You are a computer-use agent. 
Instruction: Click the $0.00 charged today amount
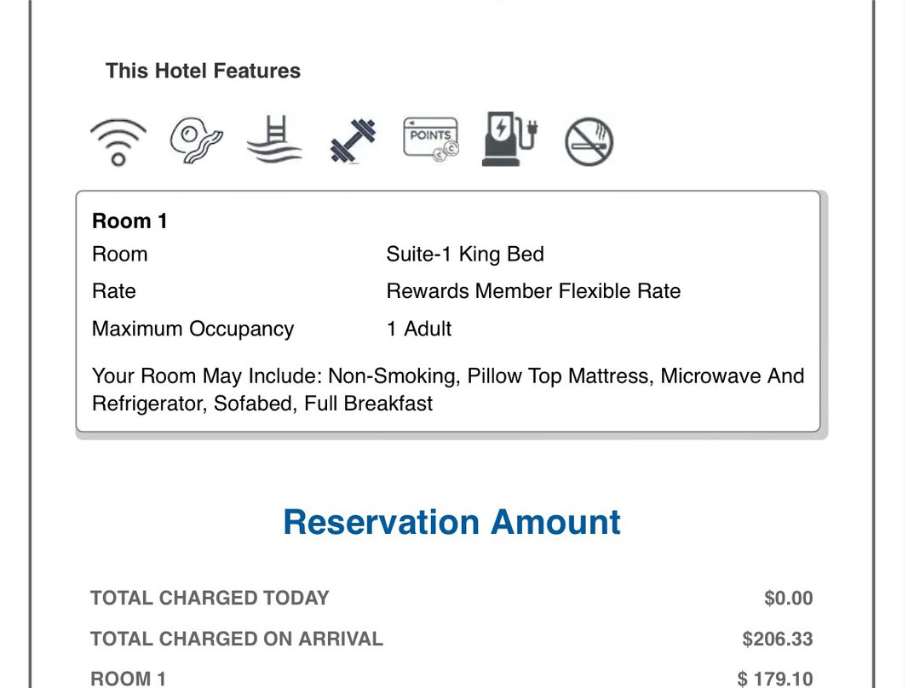tap(788, 599)
